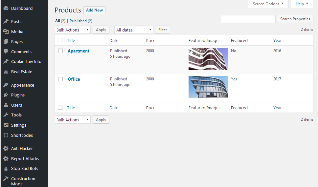Click the Appearance paintbrush icon

tap(6, 85)
